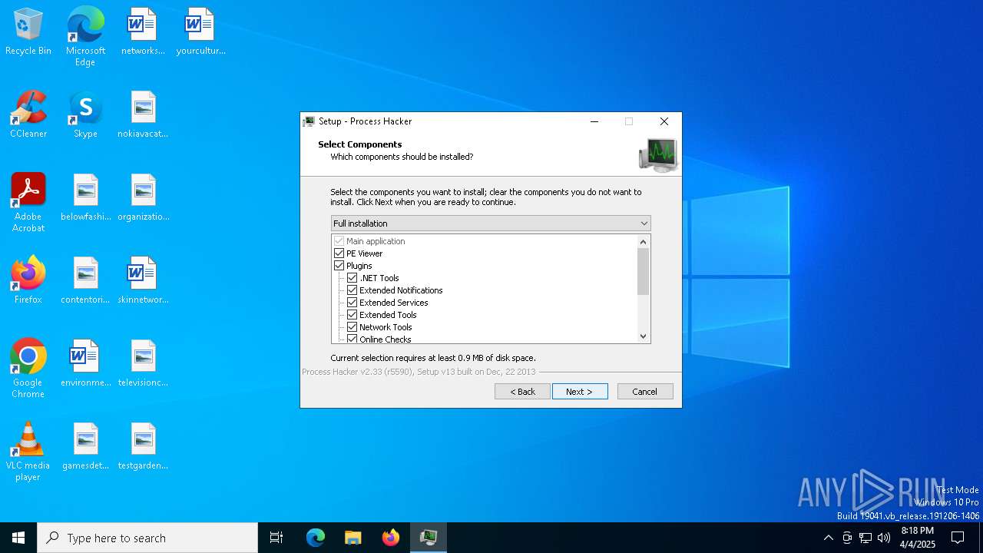Click the Next button
The image size is (983, 553).
point(580,392)
